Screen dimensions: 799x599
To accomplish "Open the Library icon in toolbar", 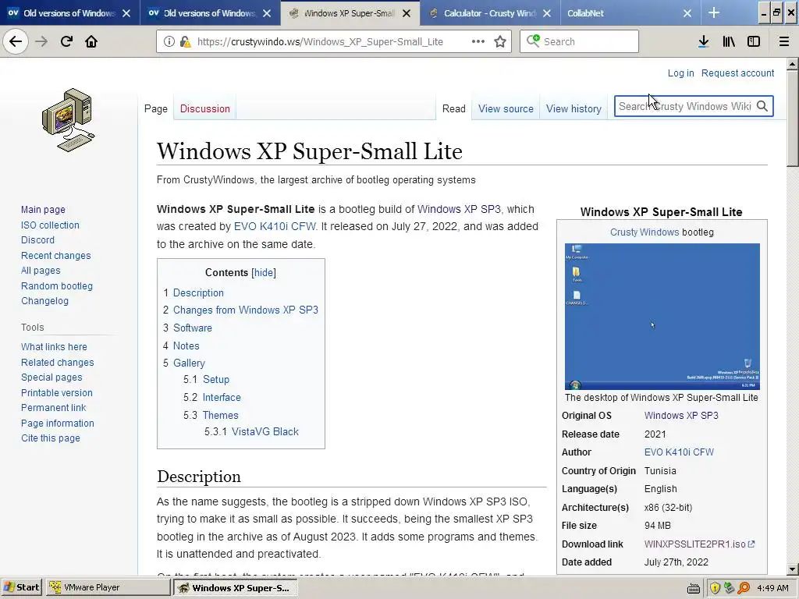I will [729, 42].
